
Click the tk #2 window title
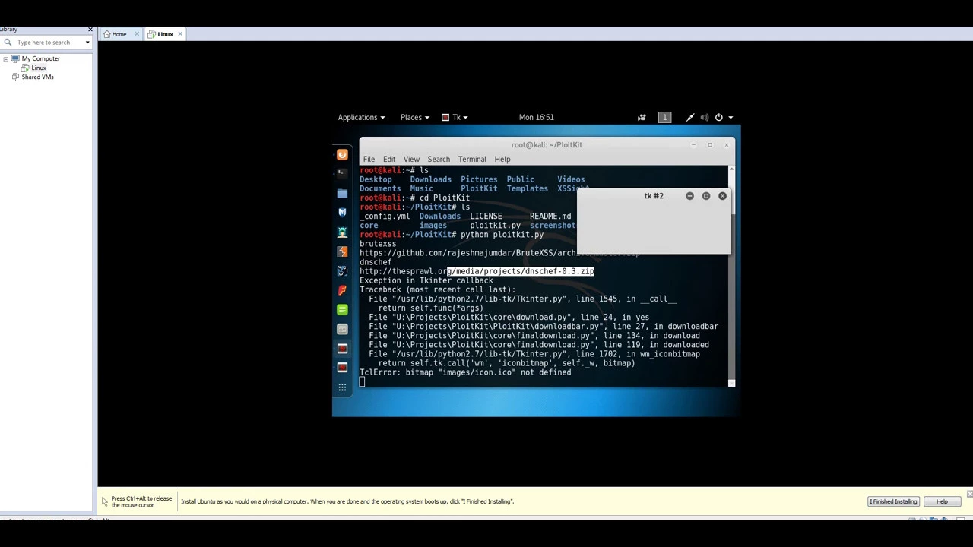pyautogui.click(x=654, y=196)
